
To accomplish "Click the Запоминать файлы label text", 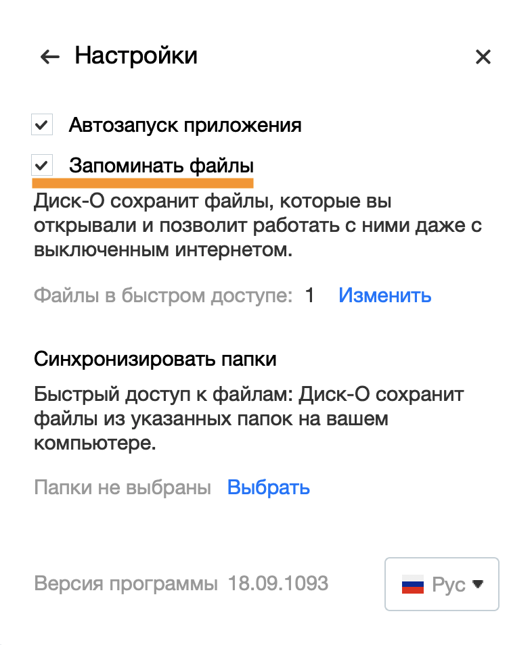I will tap(161, 166).
